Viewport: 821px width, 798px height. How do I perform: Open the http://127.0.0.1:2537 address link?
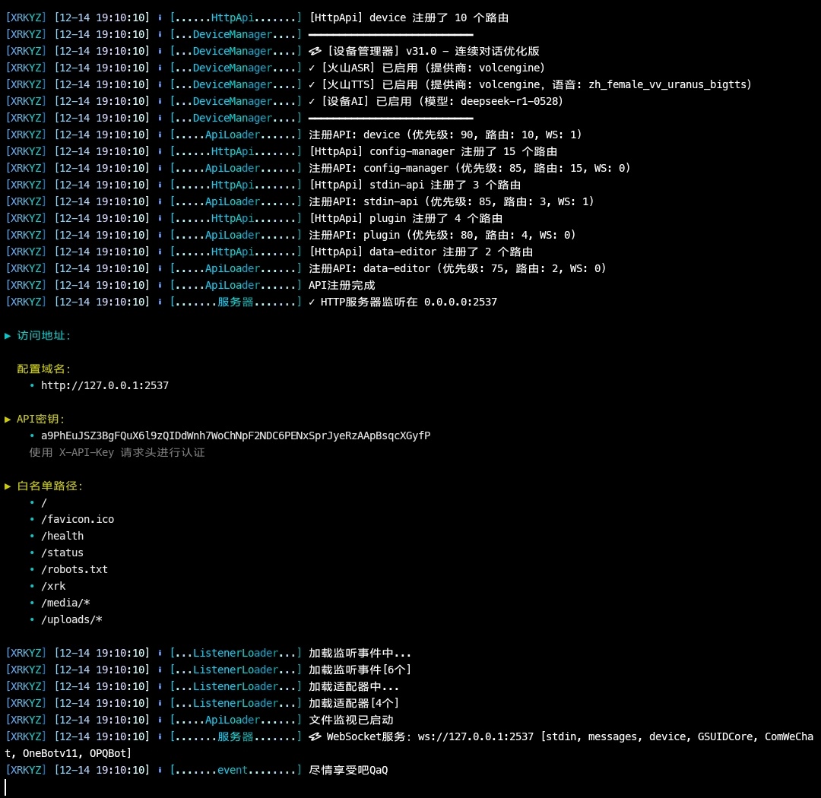[x=105, y=385]
